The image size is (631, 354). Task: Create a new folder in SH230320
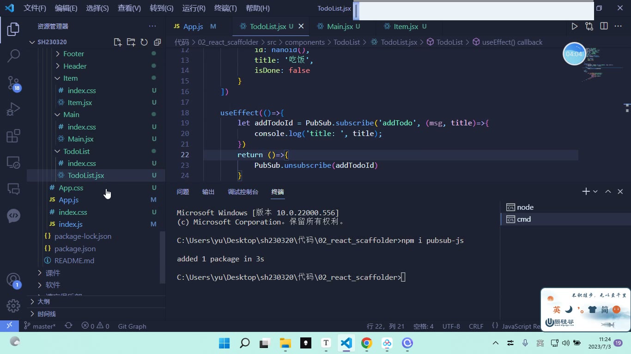[x=131, y=42]
